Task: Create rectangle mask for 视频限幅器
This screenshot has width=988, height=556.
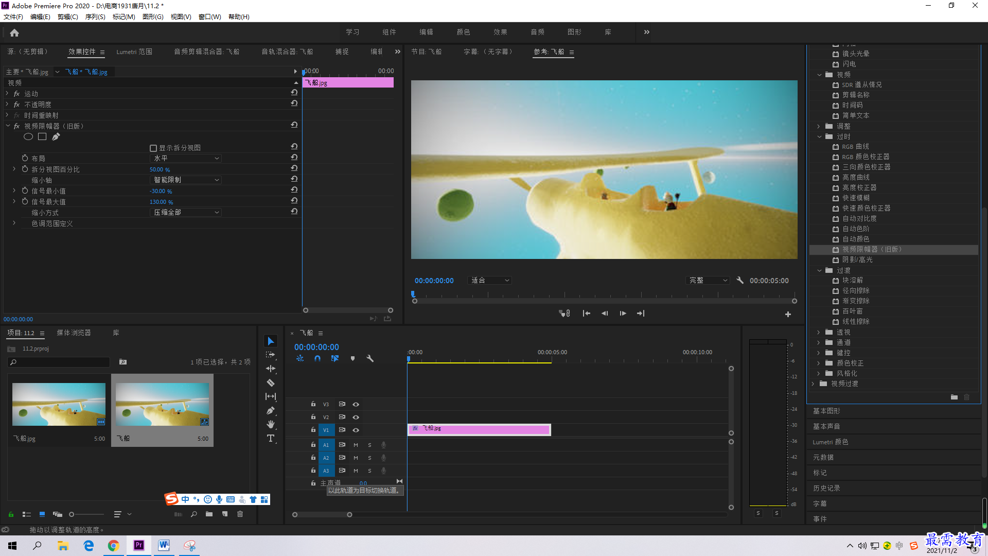Action: (42, 136)
